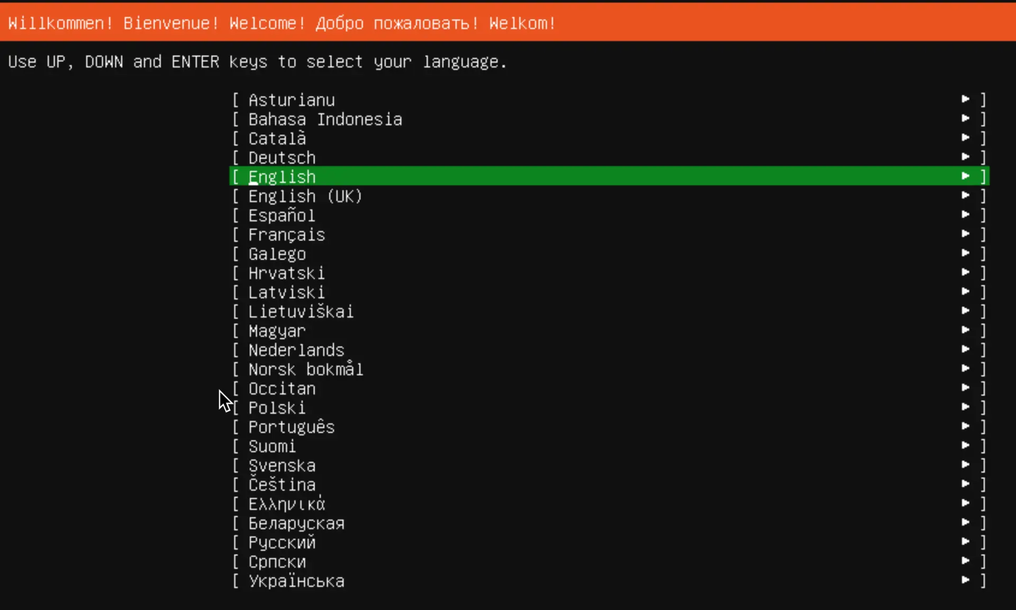This screenshot has height=610, width=1016.
Task: Select Русский as the language
Action: [282, 542]
